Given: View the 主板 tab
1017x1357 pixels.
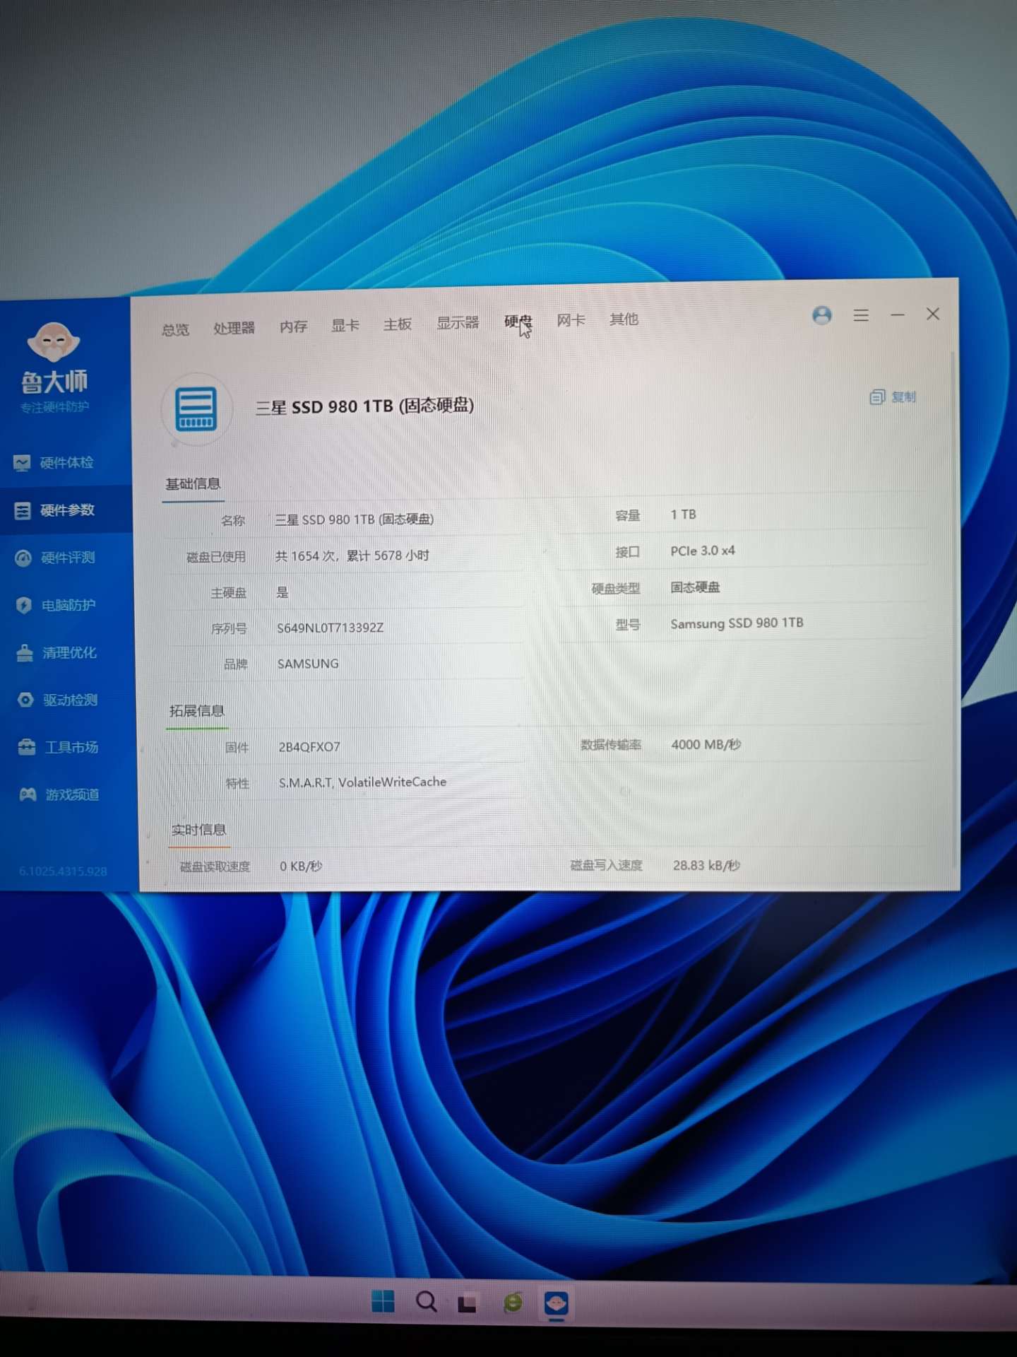Looking at the screenshot, I should click(398, 324).
